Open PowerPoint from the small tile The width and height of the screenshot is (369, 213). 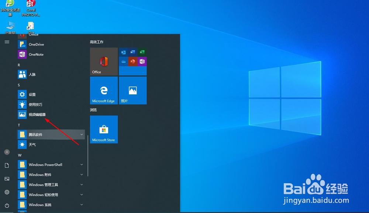[132, 61]
